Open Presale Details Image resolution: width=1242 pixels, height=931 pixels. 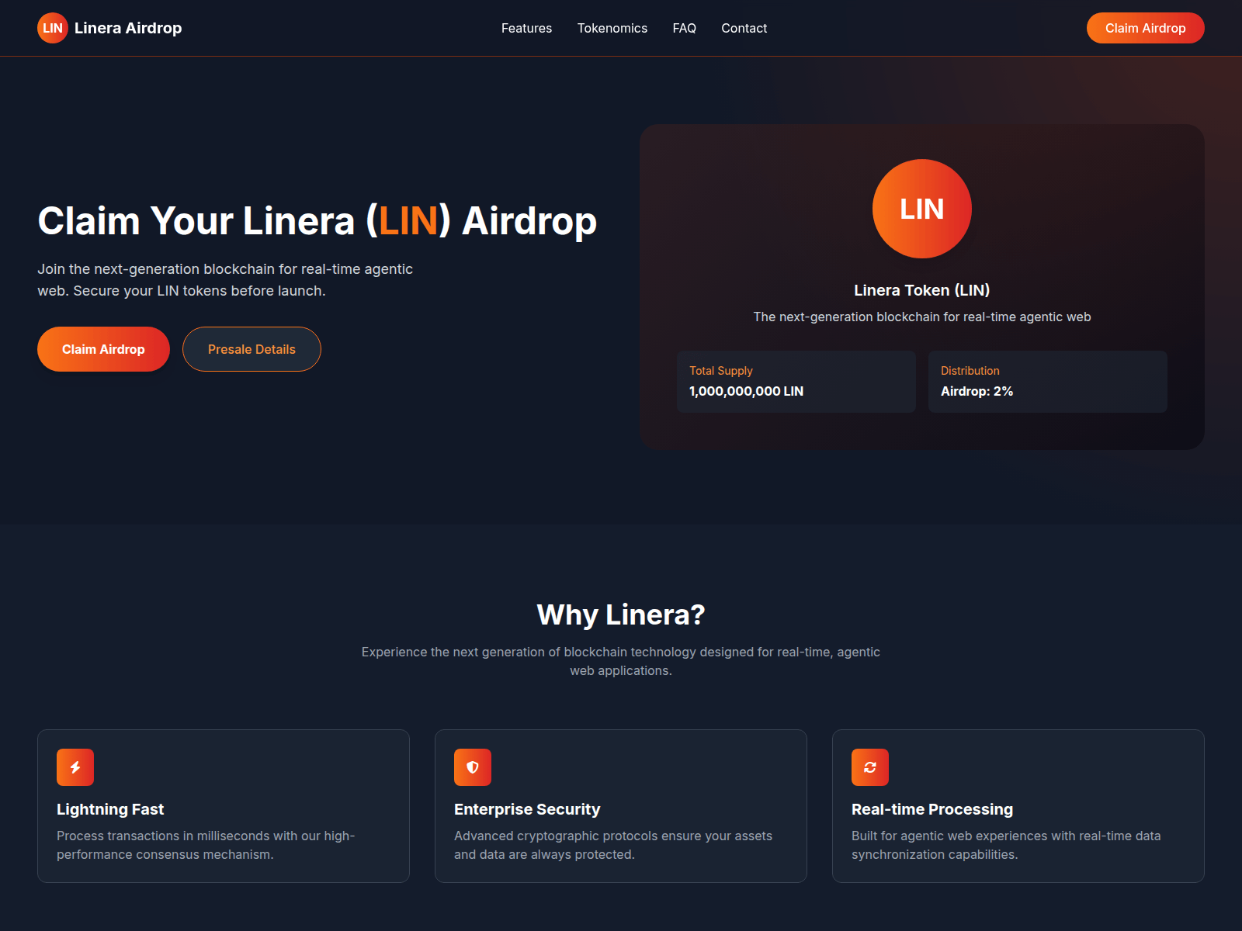252,349
